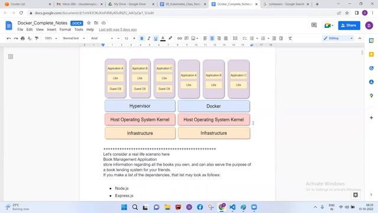Print the document using printer icon

pos(22,38)
